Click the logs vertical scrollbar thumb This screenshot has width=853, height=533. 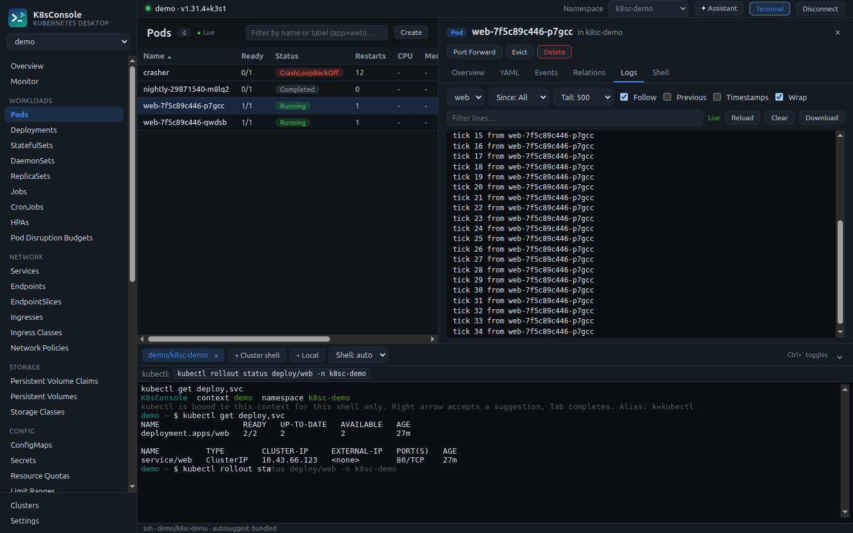(840, 272)
